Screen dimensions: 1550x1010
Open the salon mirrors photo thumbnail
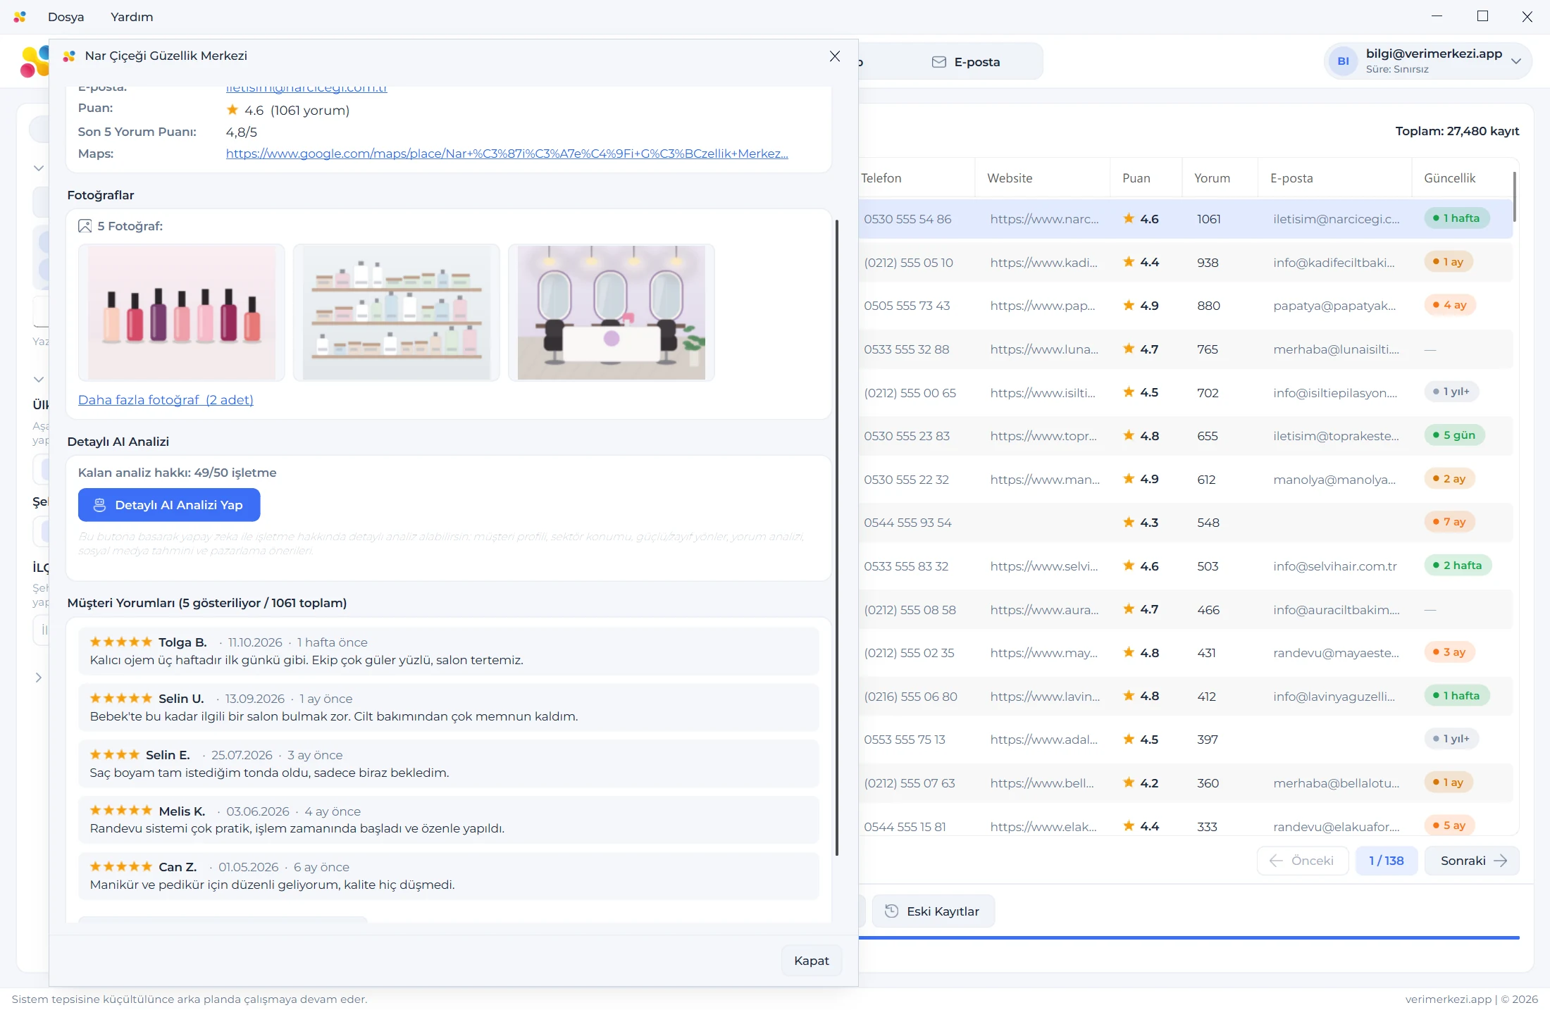pos(612,313)
